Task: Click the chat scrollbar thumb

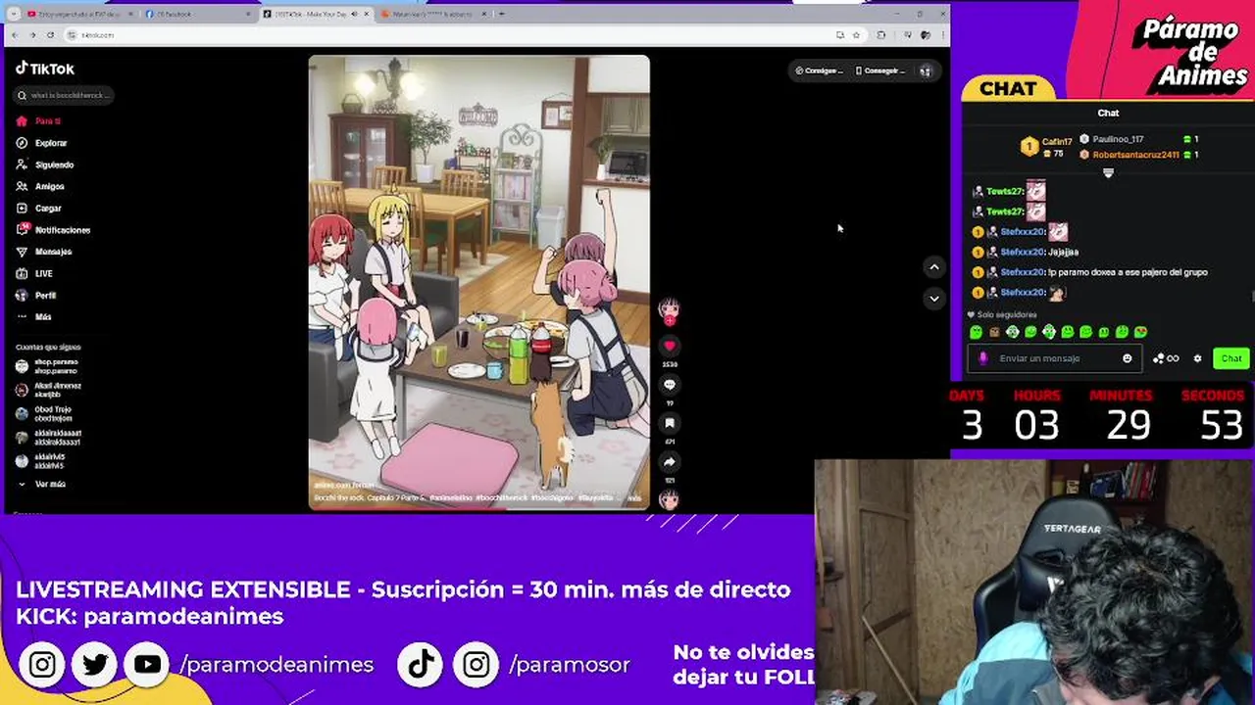Action: coord(1252,297)
